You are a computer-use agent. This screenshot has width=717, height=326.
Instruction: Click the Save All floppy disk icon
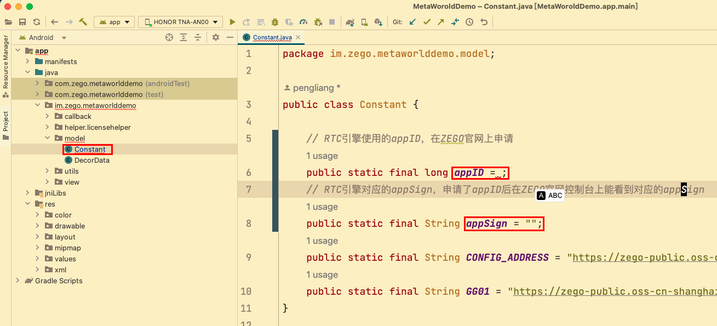22,22
